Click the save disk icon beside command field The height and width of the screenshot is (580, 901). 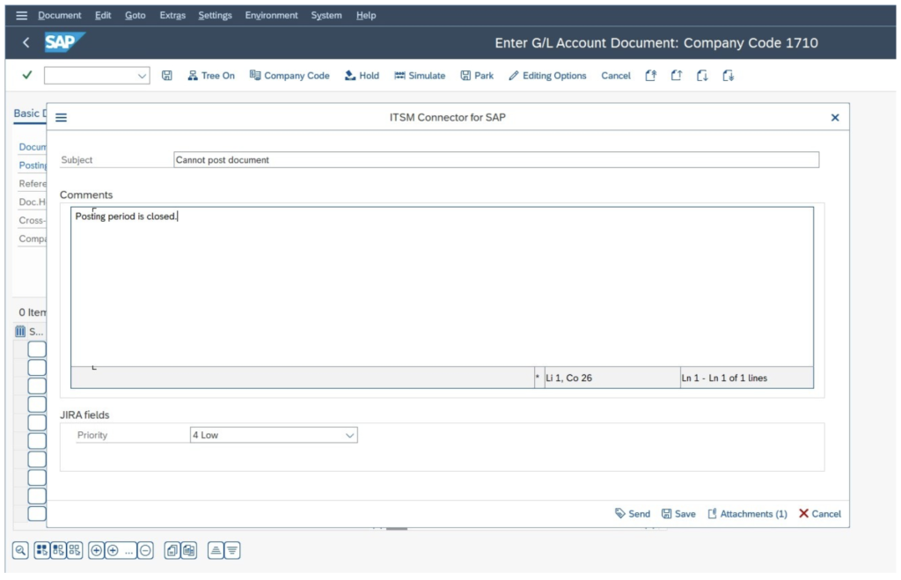[166, 76]
